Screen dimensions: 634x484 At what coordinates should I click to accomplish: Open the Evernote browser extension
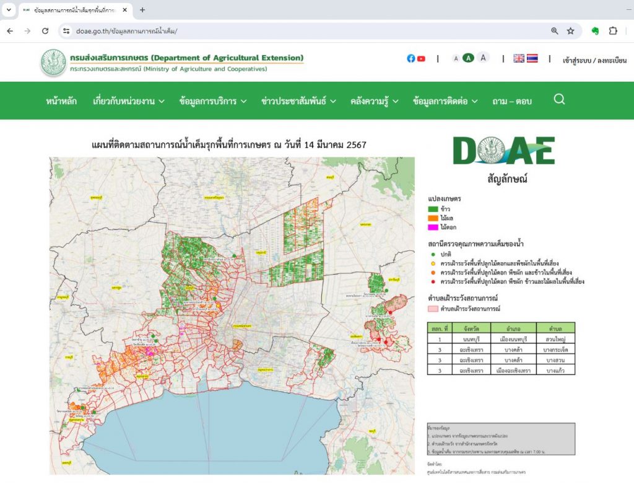tap(595, 31)
